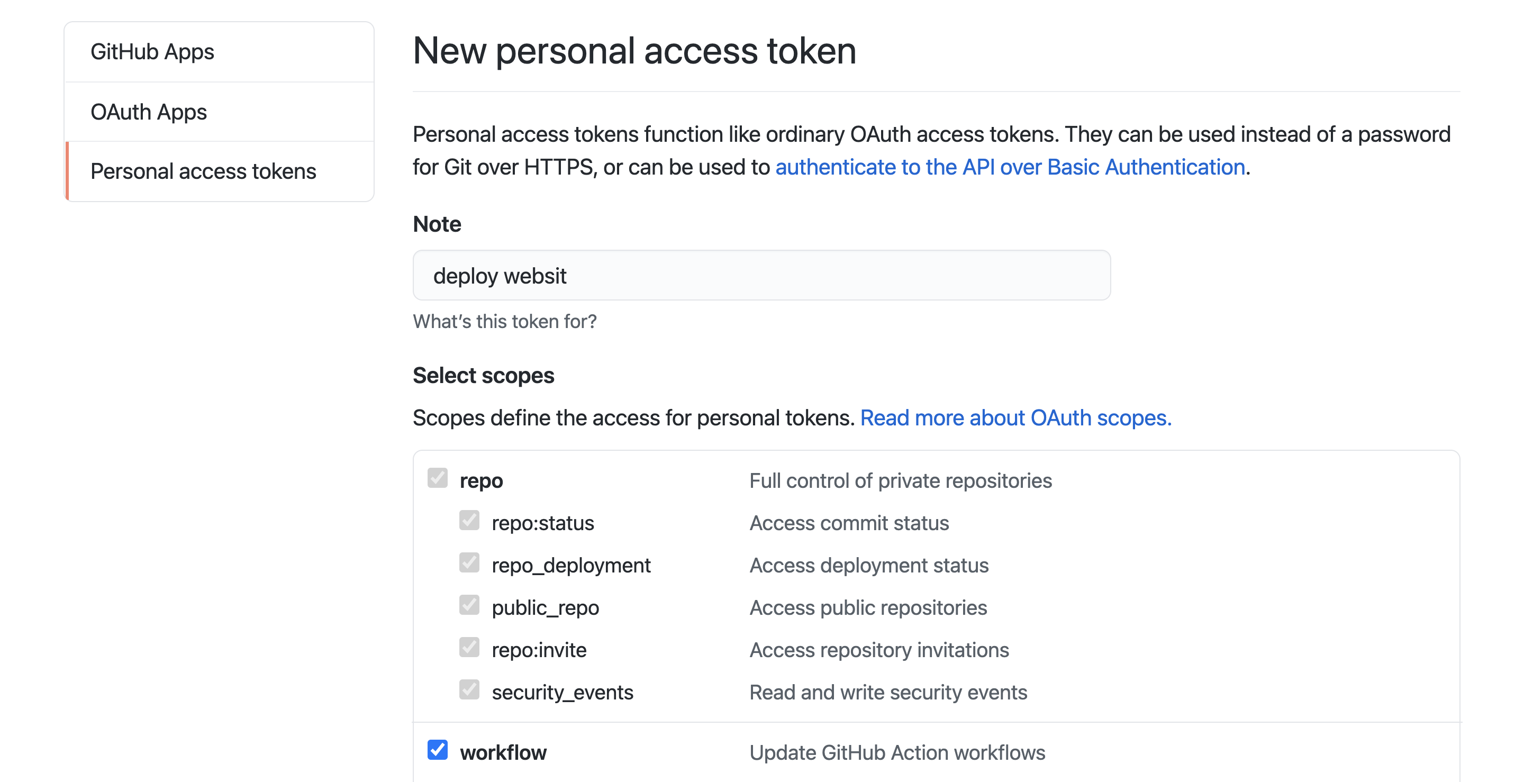Open the OAuth Apps page

pyautogui.click(x=148, y=111)
